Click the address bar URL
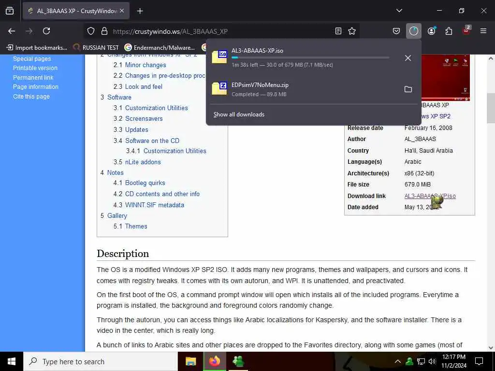Viewport: 495px width, 371px height. pos(170,31)
